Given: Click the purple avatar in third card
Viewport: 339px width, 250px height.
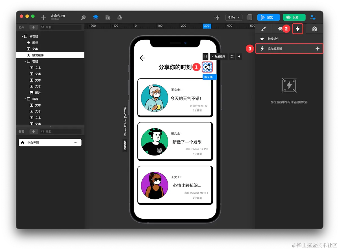Looking at the screenshot, I should [155, 185].
